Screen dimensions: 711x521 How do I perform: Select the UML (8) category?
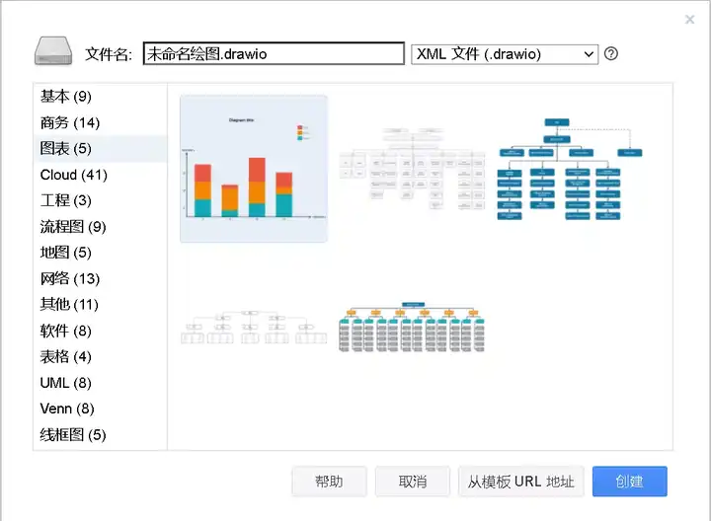[100, 383]
